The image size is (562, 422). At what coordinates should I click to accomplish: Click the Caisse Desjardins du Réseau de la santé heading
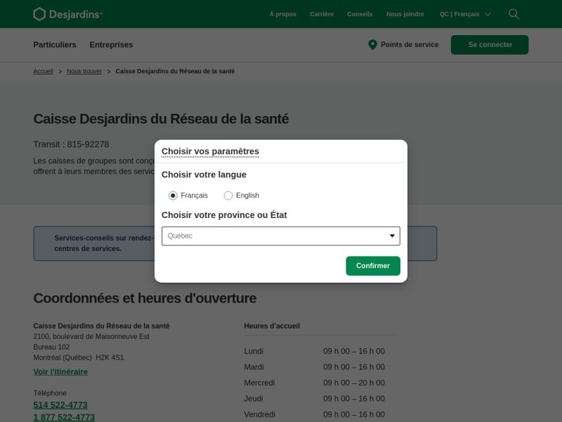[161, 119]
